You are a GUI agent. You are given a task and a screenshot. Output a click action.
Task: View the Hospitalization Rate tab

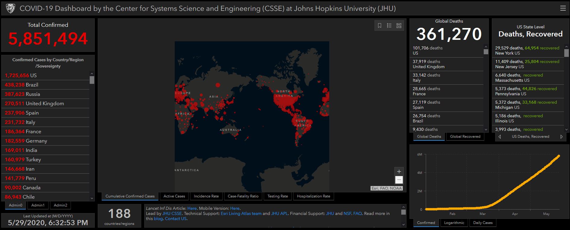[x=314, y=196]
